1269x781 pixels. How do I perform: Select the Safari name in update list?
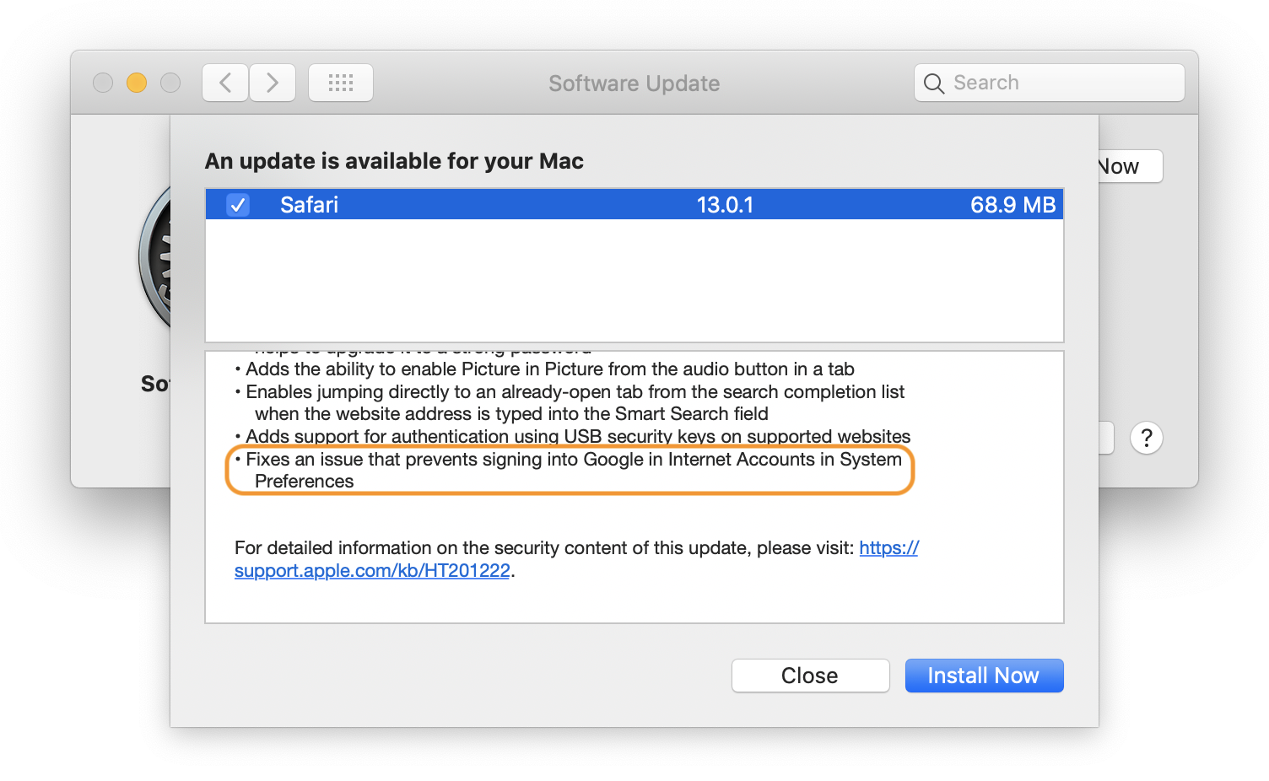pos(309,205)
